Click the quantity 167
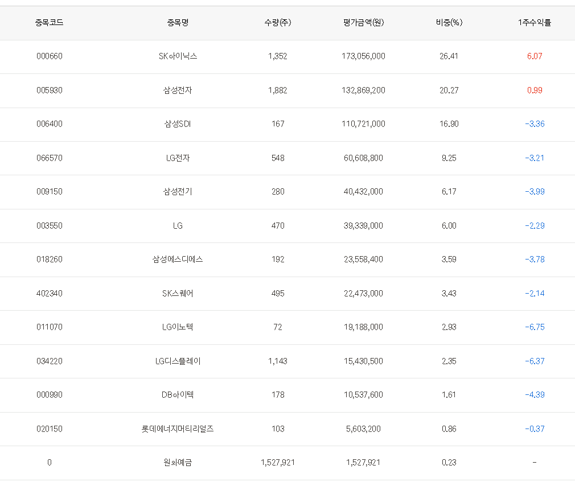575x486 pixels. coord(278,124)
